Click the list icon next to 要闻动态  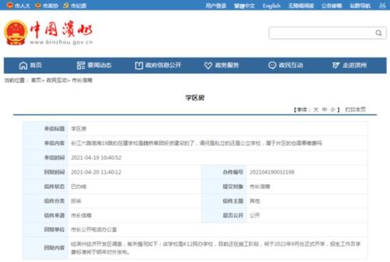pos(81,65)
